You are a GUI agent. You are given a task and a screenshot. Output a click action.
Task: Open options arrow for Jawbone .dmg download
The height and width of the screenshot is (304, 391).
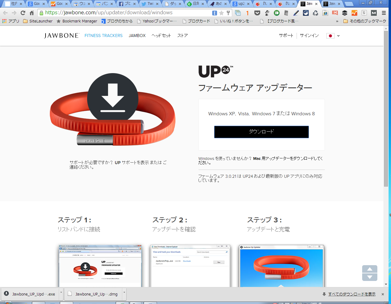(x=124, y=294)
